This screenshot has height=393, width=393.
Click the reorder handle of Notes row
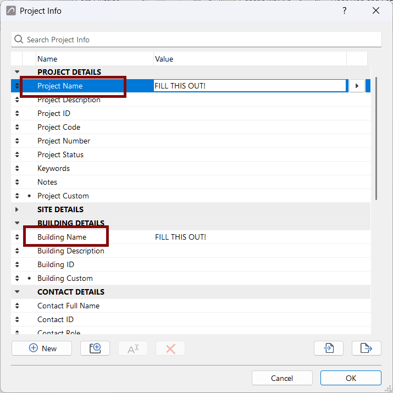tap(17, 182)
